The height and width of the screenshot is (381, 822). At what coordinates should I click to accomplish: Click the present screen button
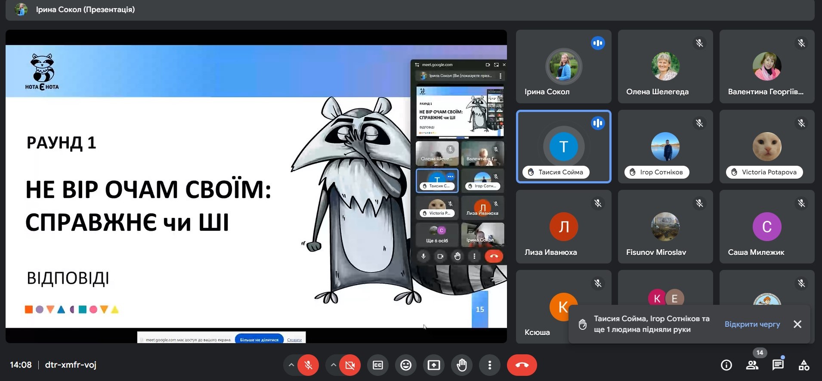433,366
